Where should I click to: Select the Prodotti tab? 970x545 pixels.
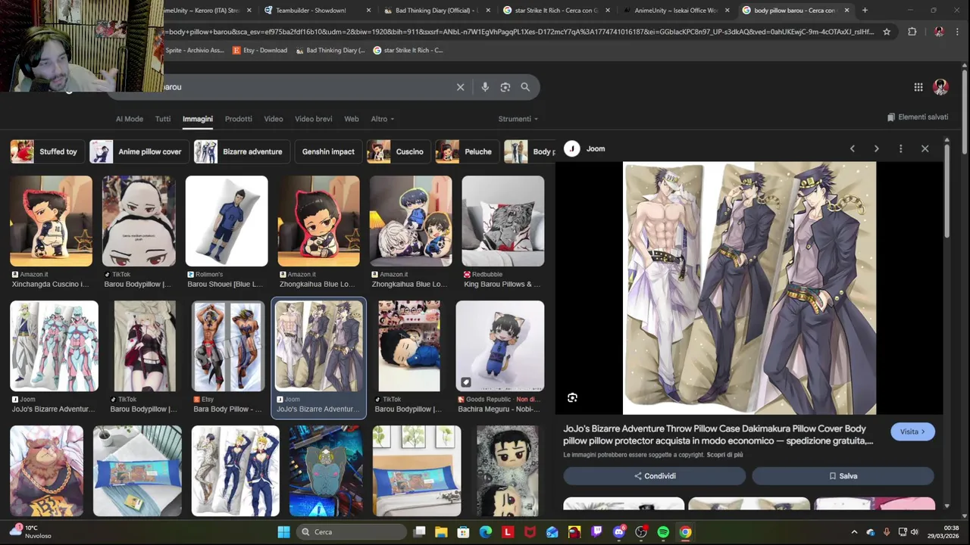(238, 119)
